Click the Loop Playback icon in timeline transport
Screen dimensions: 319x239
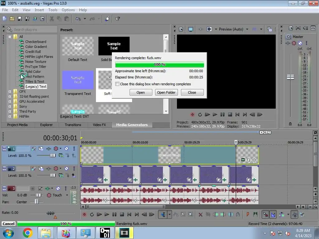(x=92, y=214)
